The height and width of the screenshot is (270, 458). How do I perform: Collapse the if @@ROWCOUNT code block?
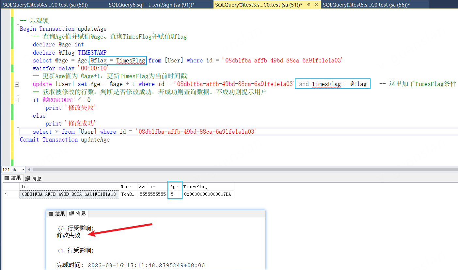16,100
